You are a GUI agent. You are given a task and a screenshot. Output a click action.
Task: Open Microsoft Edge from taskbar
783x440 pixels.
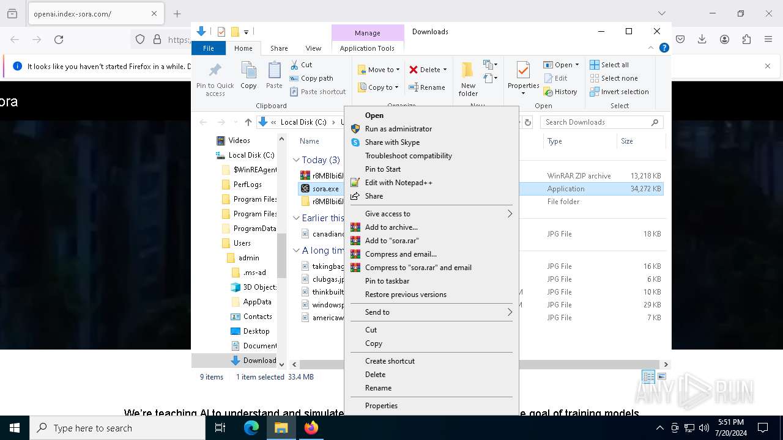click(251, 428)
